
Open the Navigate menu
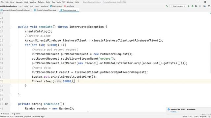click(19, 2)
